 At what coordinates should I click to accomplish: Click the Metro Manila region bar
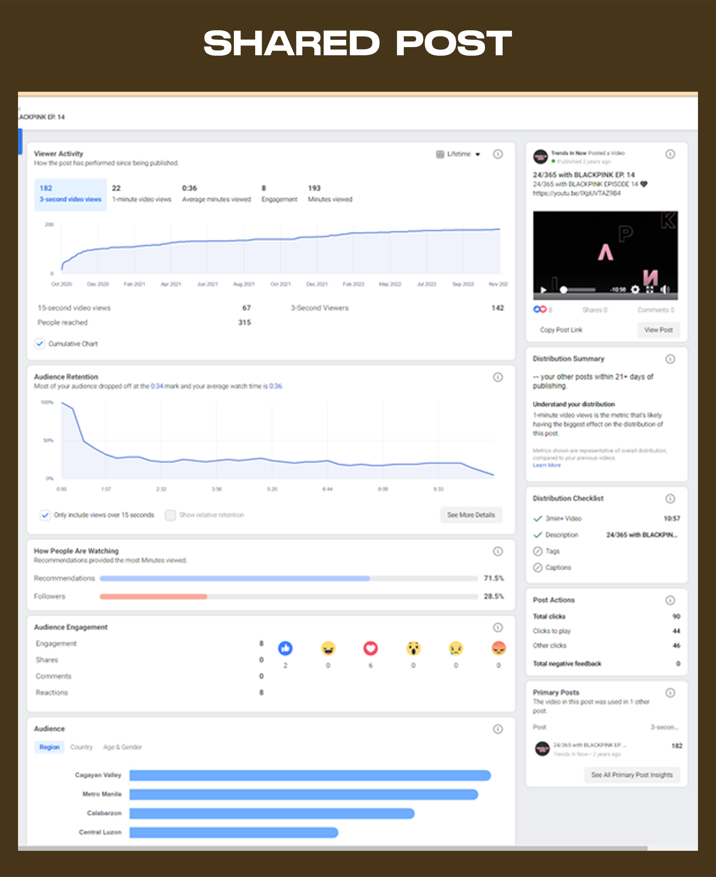click(x=304, y=795)
